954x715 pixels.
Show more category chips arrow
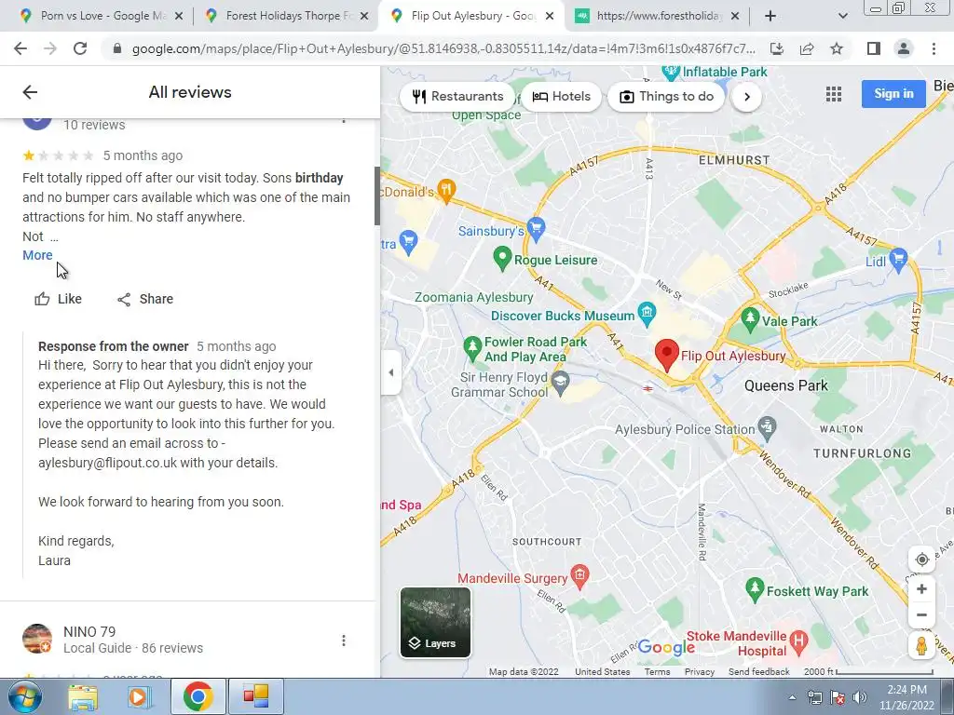747,97
